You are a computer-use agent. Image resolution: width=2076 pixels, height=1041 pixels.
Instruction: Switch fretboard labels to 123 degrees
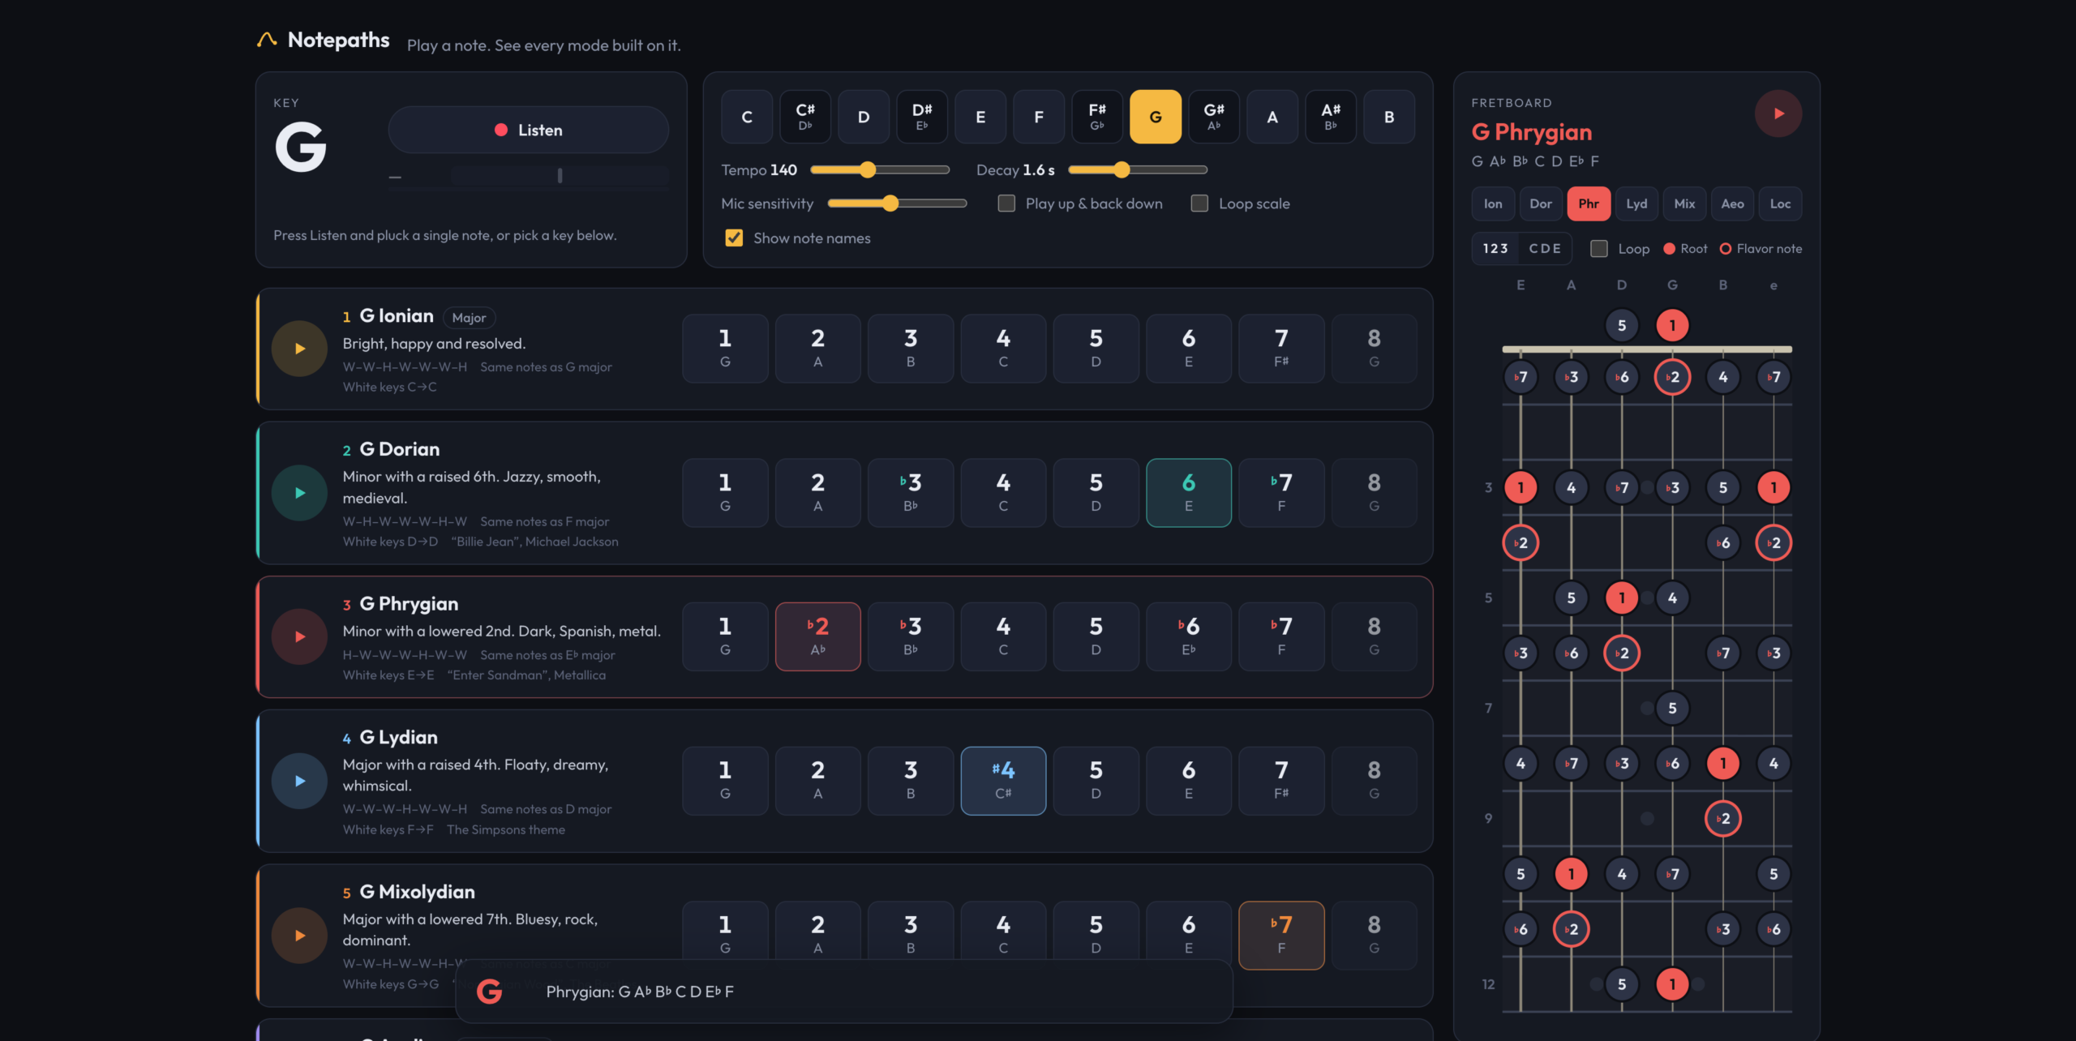pos(1495,249)
